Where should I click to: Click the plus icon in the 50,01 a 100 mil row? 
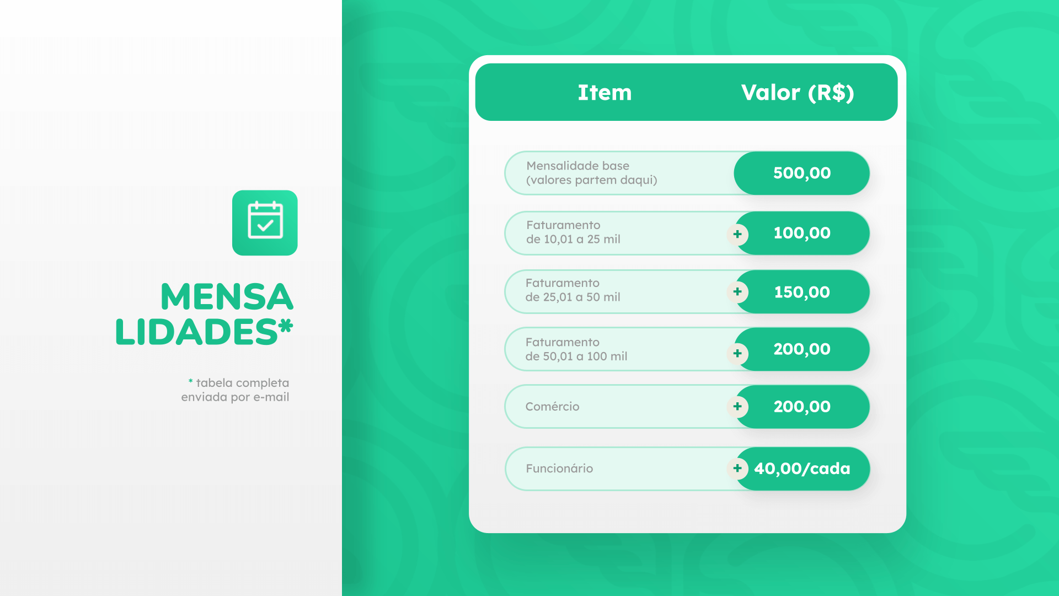pyautogui.click(x=737, y=353)
